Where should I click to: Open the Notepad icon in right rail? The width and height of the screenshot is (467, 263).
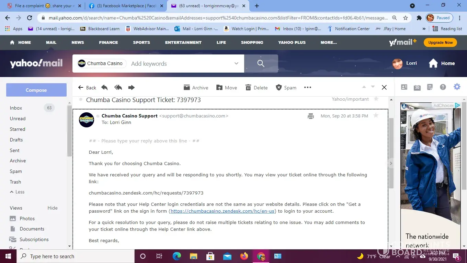430,87
